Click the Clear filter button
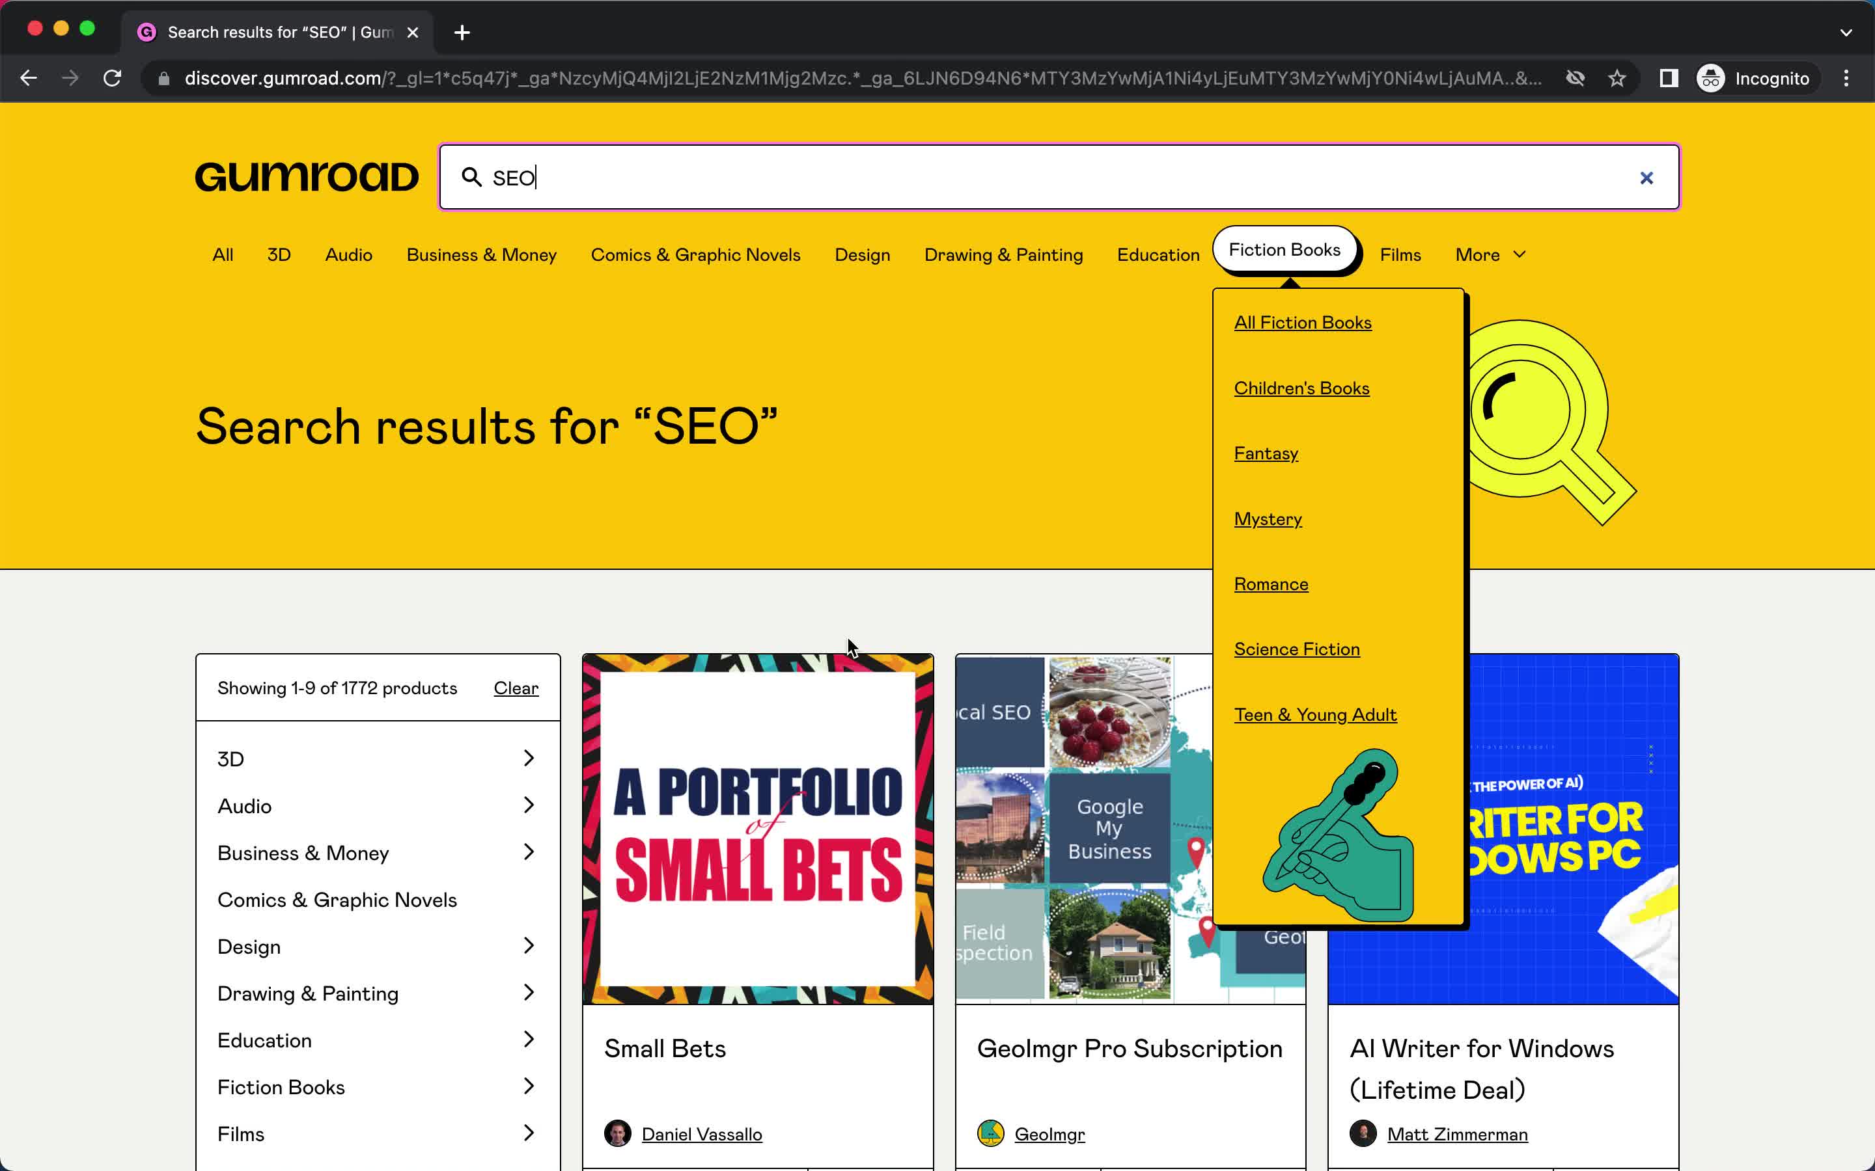1875x1171 pixels. [516, 688]
